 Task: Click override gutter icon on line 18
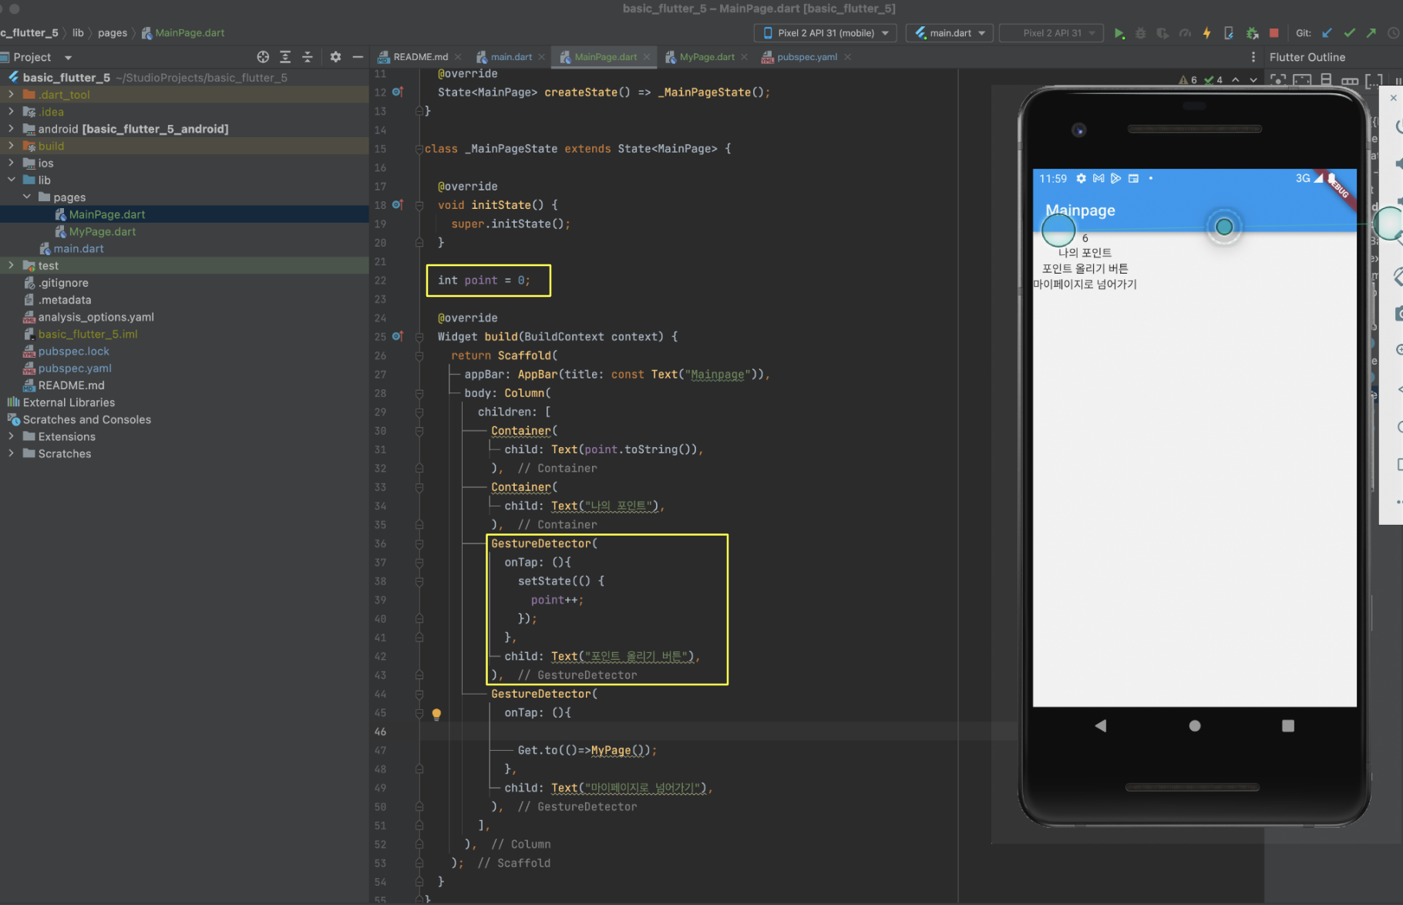point(397,205)
